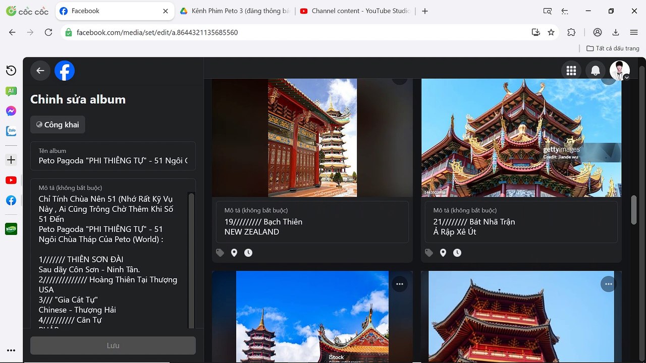Open YouTube shortcut in browser sidebar
Image resolution: width=646 pixels, height=363 pixels.
pos(11,180)
